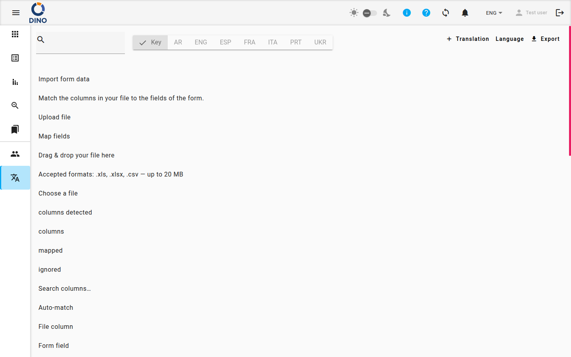Viewport: 571px width, 357px height.
Task: Click the + Translation button
Action: coord(468,39)
